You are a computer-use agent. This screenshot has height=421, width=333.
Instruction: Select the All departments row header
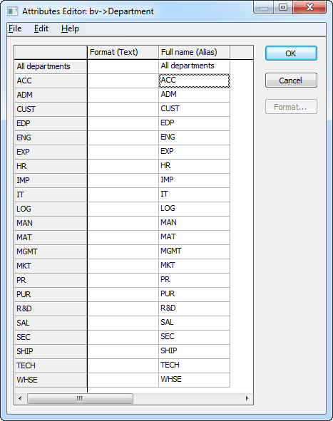(51, 66)
